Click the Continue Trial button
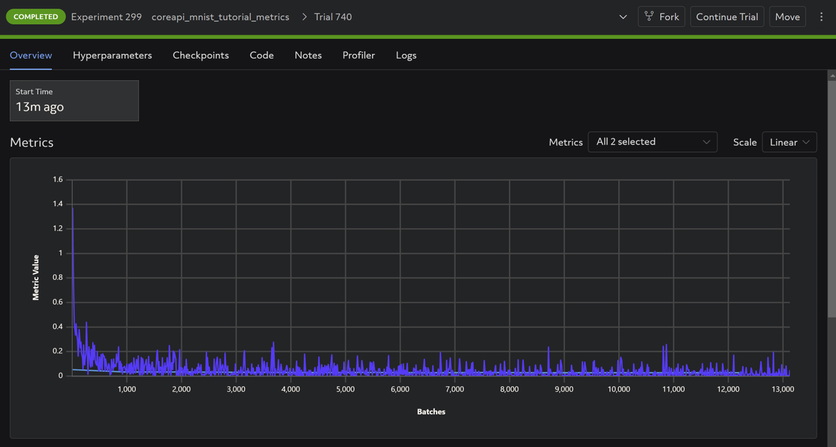836x447 pixels. 727,17
